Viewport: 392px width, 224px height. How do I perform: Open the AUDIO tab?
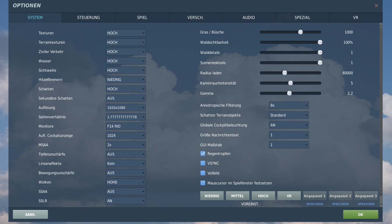click(249, 17)
